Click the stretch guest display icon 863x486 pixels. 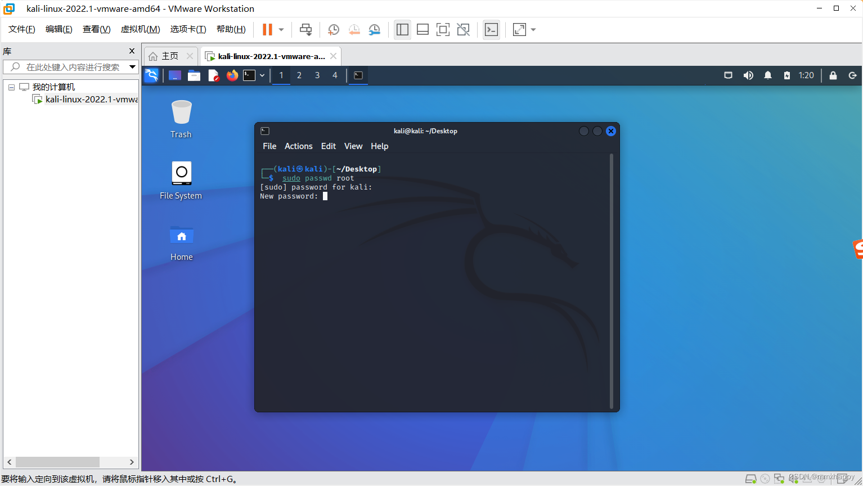pos(519,30)
